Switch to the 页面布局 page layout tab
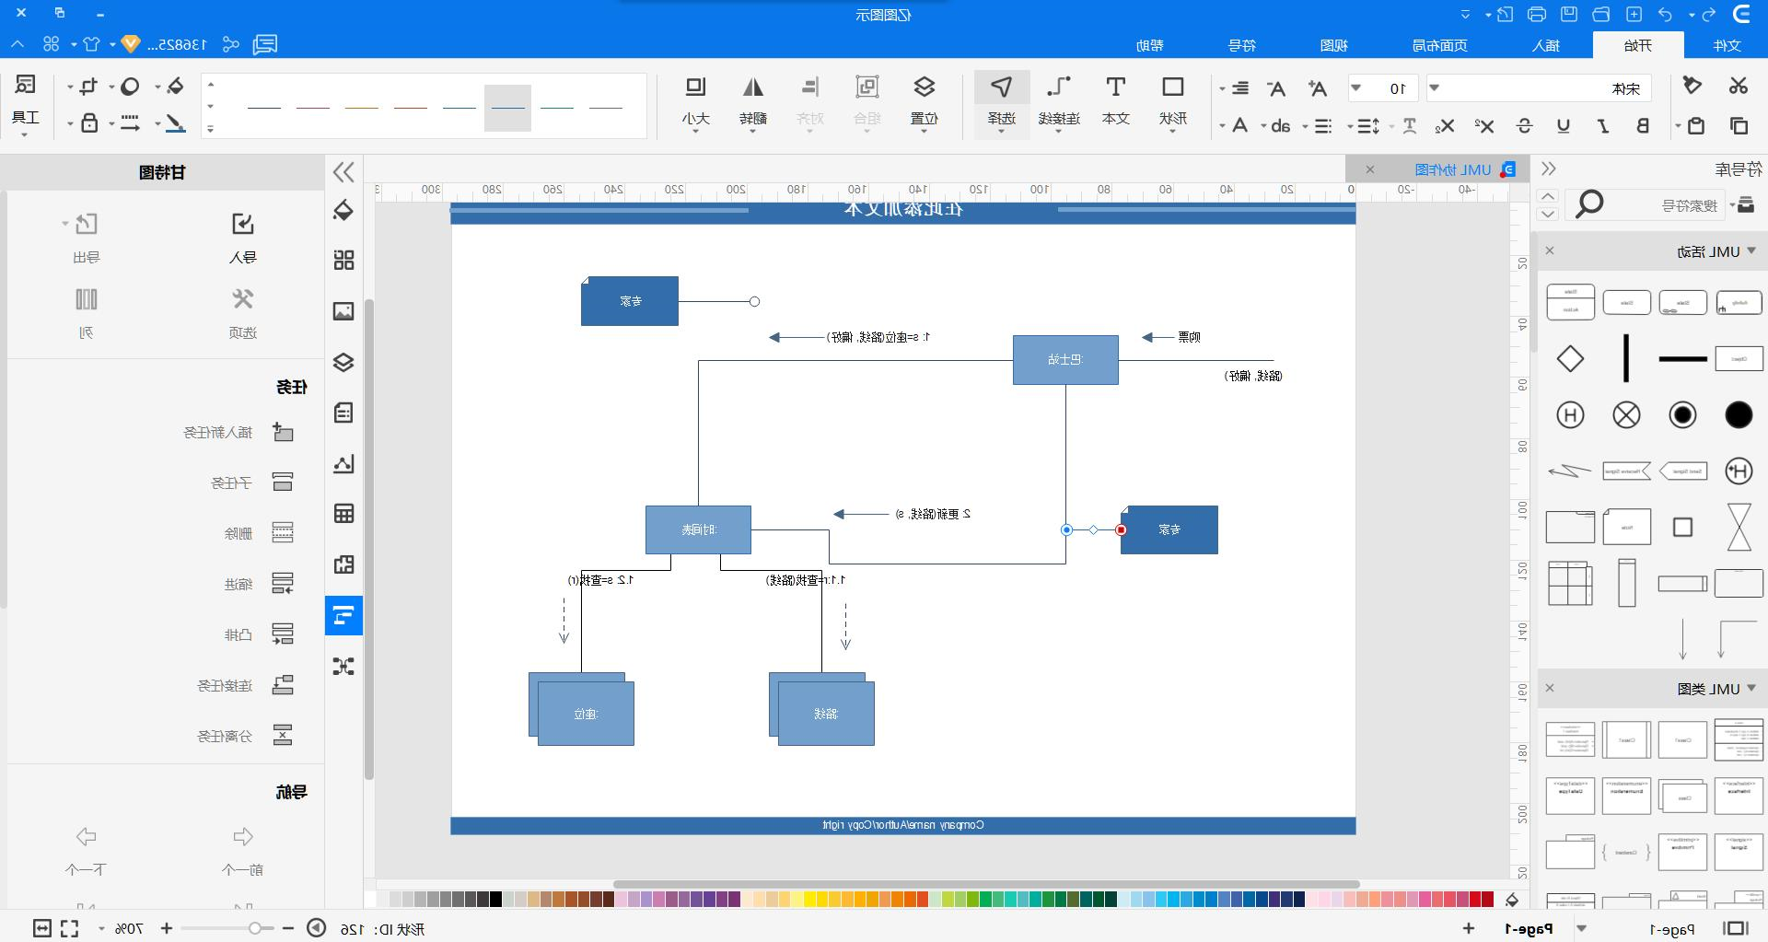 (1440, 45)
